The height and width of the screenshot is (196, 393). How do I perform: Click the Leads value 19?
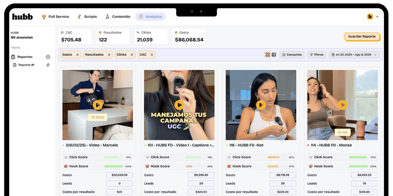point(364,183)
